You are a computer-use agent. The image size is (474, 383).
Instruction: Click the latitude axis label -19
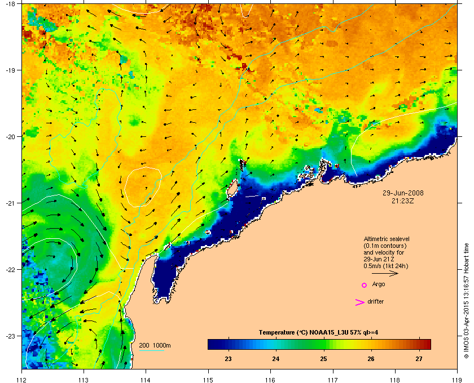click(10, 70)
